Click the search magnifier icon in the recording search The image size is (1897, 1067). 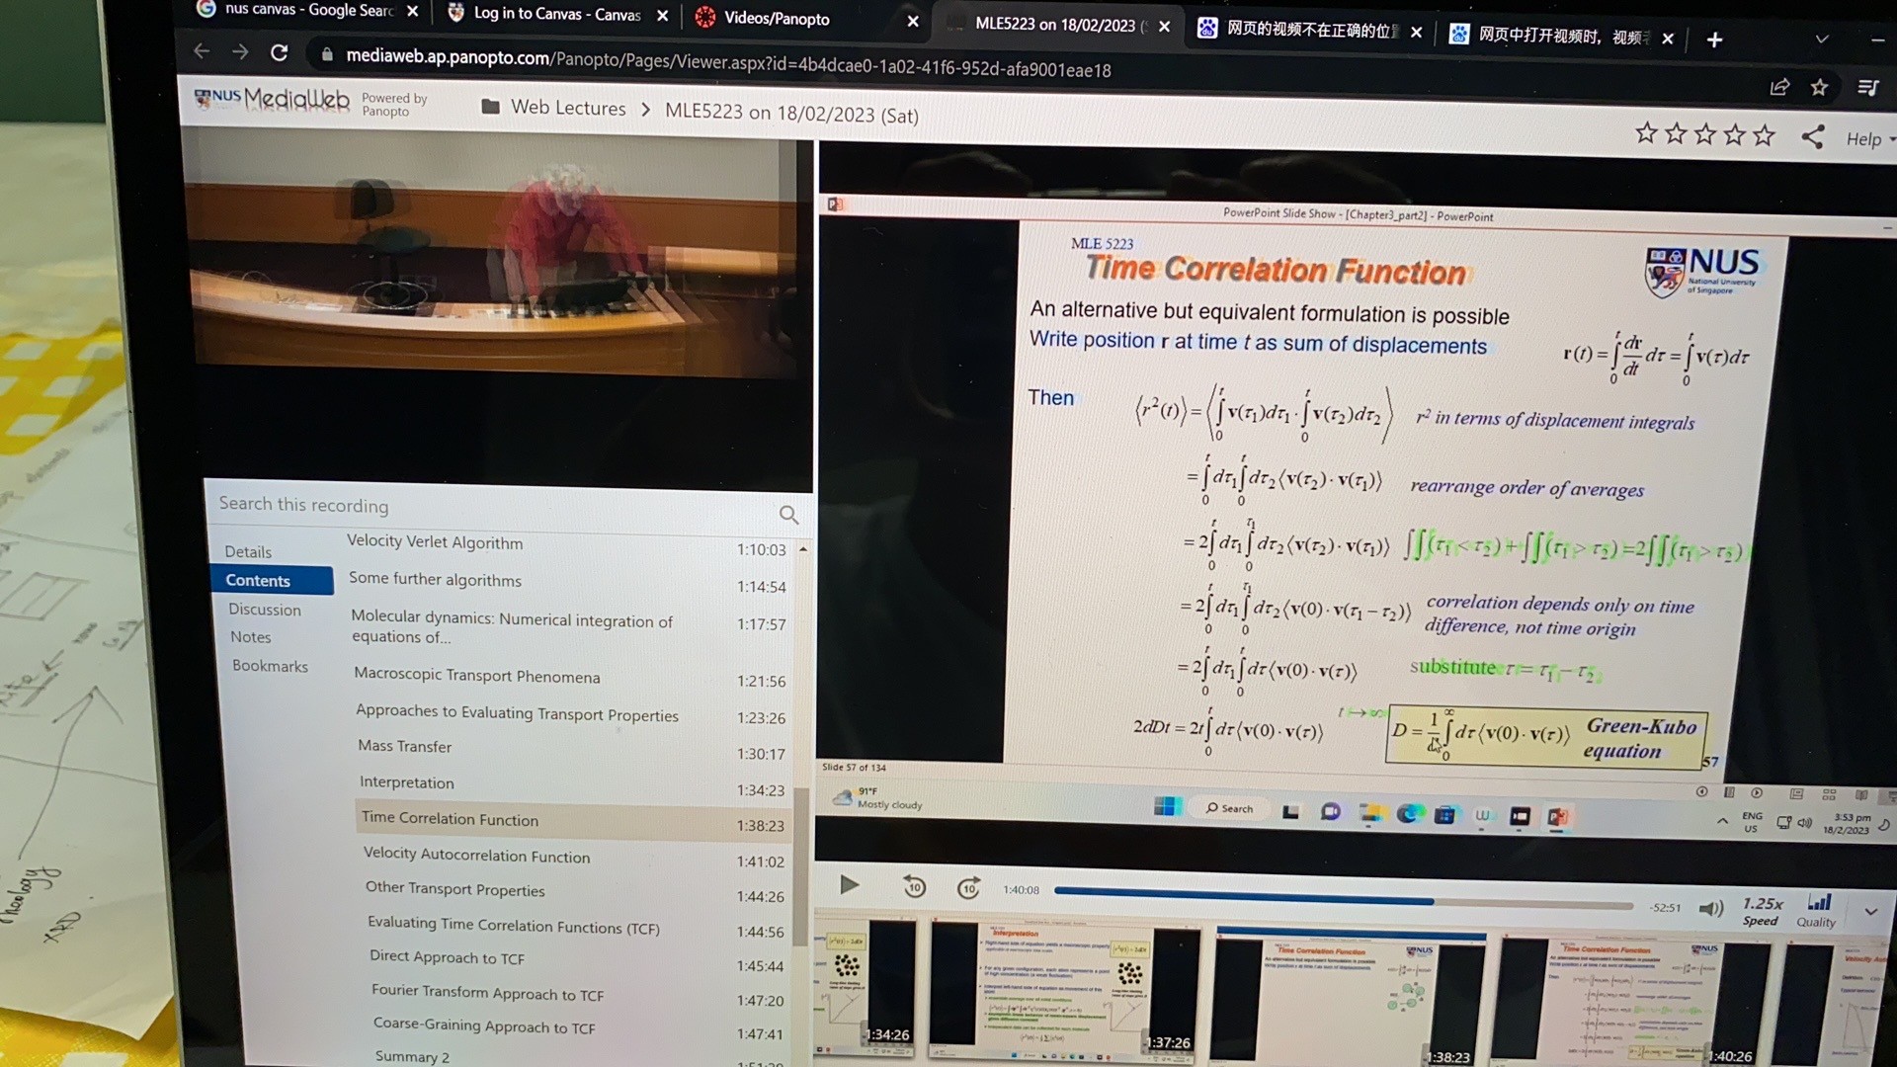(788, 515)
